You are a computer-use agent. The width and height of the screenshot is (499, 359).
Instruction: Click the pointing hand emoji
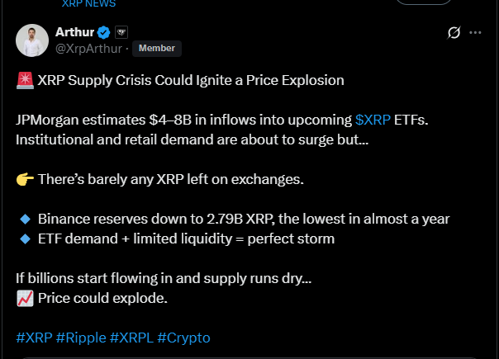pyautogui.click(x=24, y=179)
